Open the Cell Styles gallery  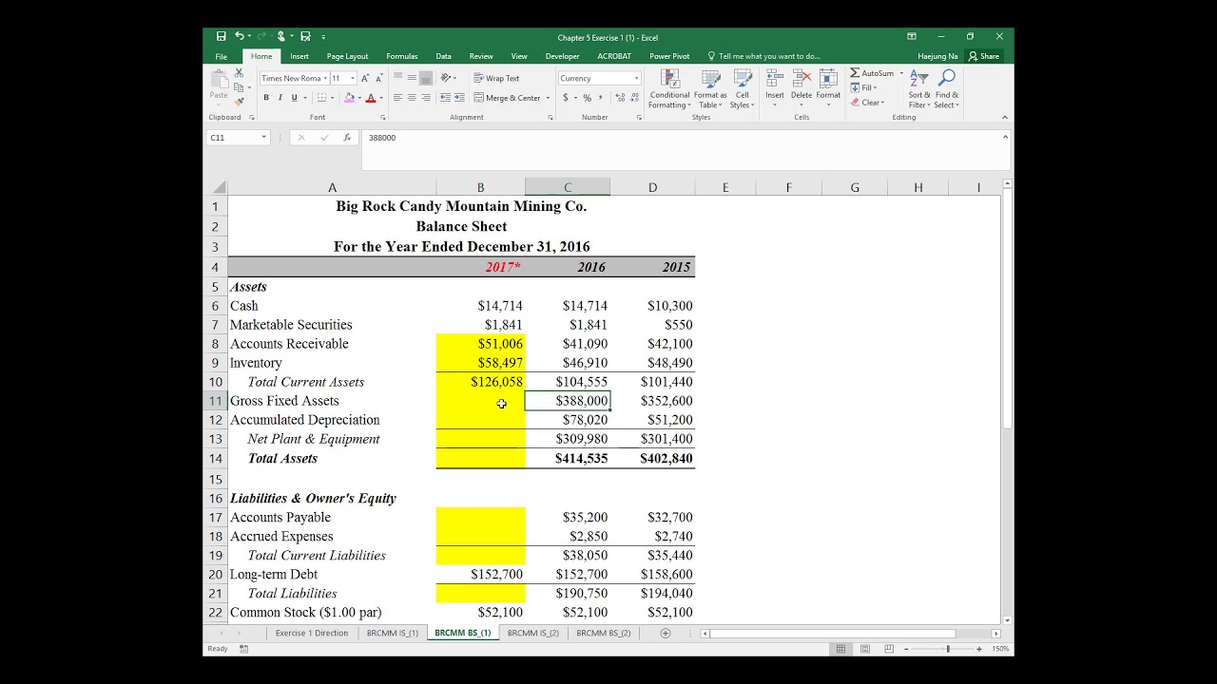point(743,88)
